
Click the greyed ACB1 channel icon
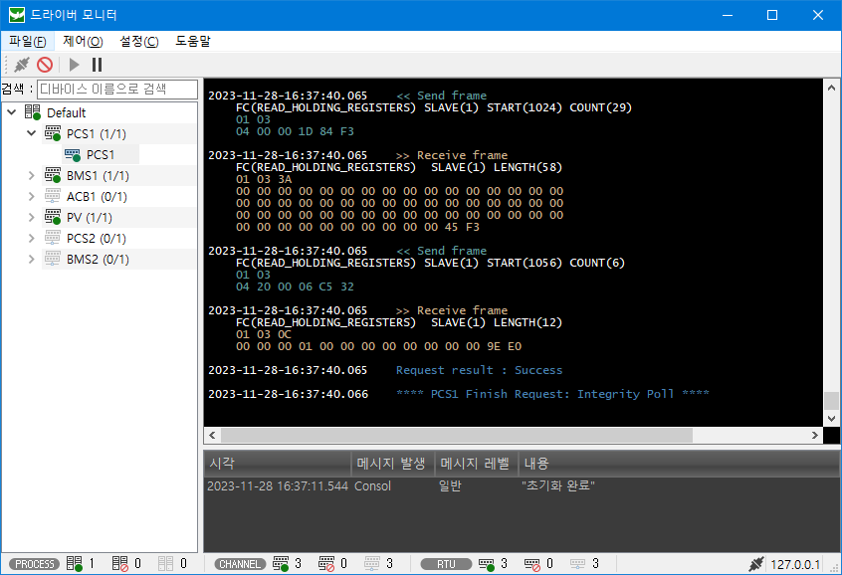[x=53, y=196]
